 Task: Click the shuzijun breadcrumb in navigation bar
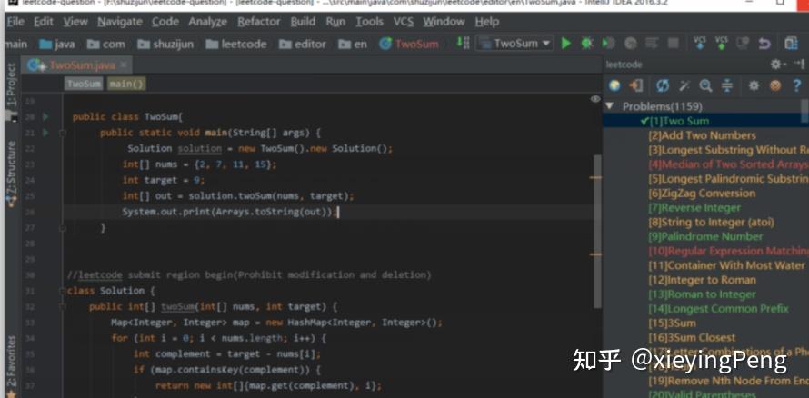pyautogui.click(x=165, y=45)
